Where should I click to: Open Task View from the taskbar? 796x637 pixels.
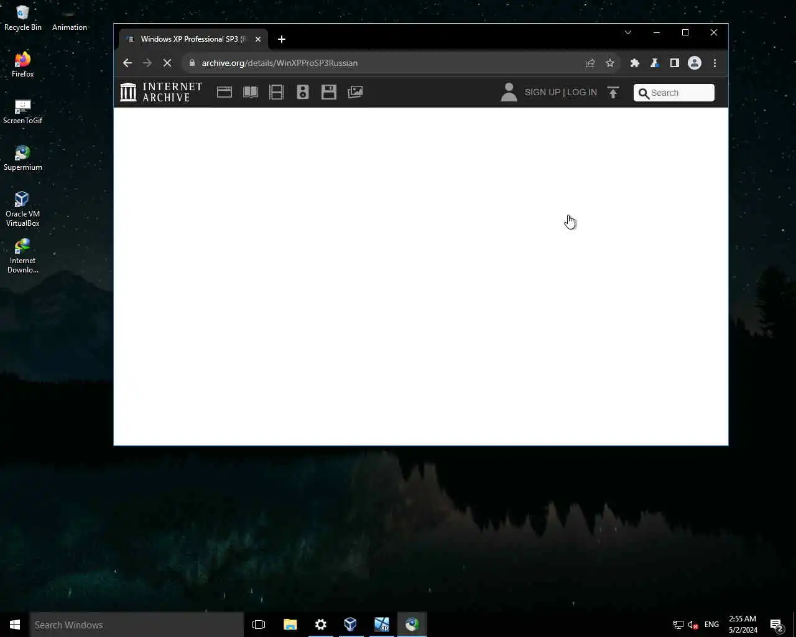[x=259, y=625]
